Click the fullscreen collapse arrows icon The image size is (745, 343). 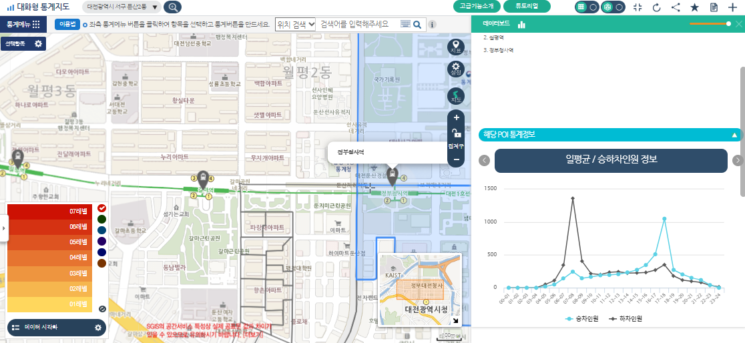point(637,7)
